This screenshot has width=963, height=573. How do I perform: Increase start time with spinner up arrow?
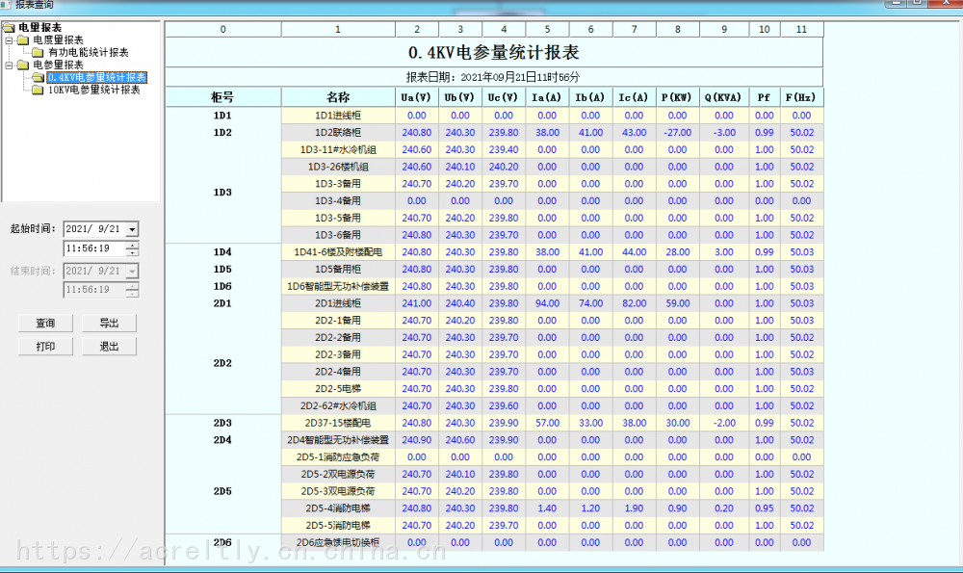[132, 245]
